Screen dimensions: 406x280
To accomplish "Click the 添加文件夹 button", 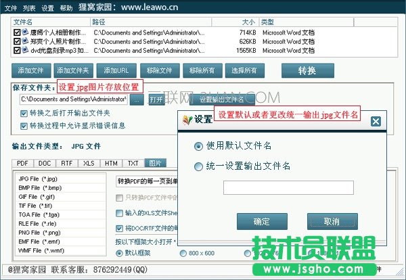I will (73, 70).
